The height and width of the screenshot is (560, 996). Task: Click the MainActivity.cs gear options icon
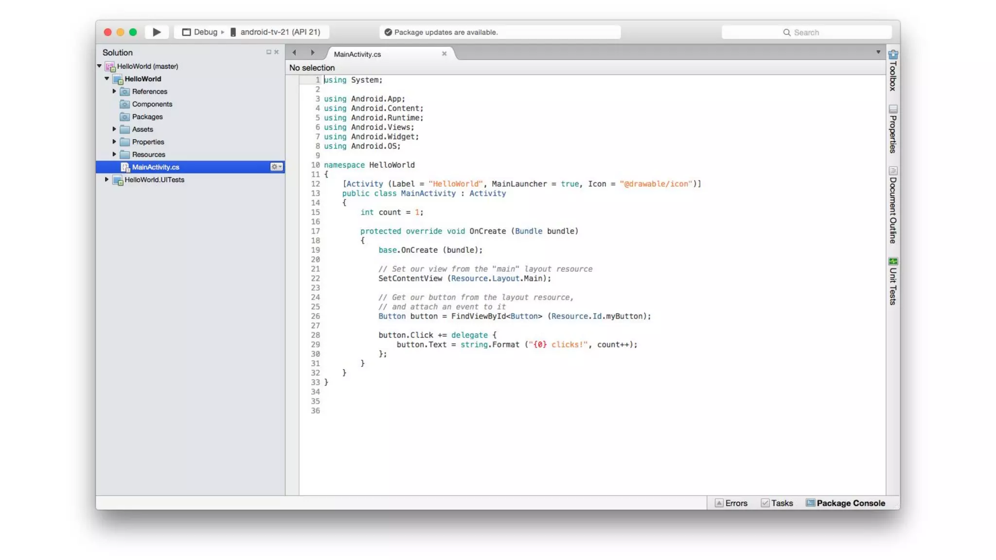(x=276, y=167)
